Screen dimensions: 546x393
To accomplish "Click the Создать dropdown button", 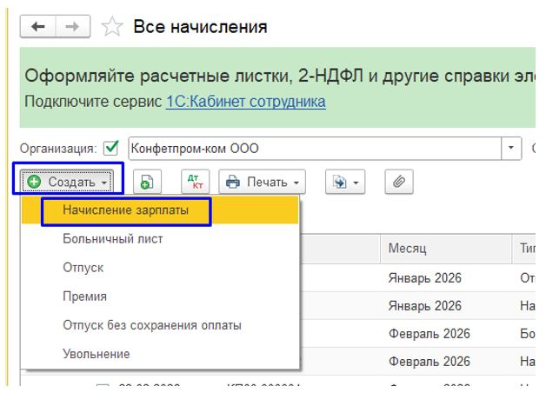I will coord(67,182).
